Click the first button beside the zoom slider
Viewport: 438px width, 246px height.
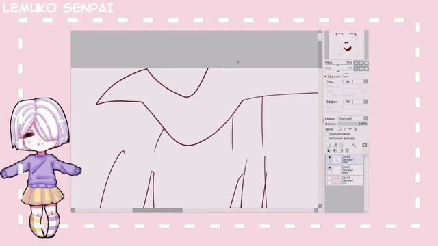pyautogui.click(x=356, y=63)
